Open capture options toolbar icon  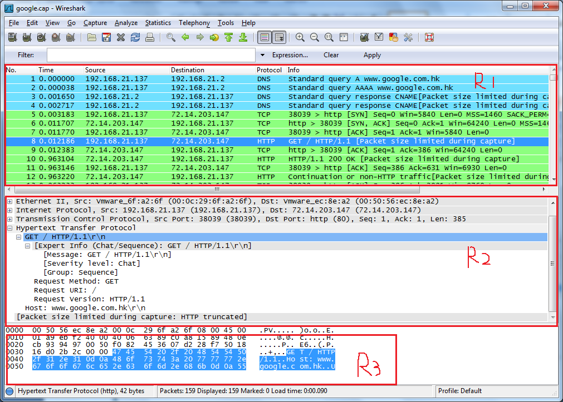point(27,37)
